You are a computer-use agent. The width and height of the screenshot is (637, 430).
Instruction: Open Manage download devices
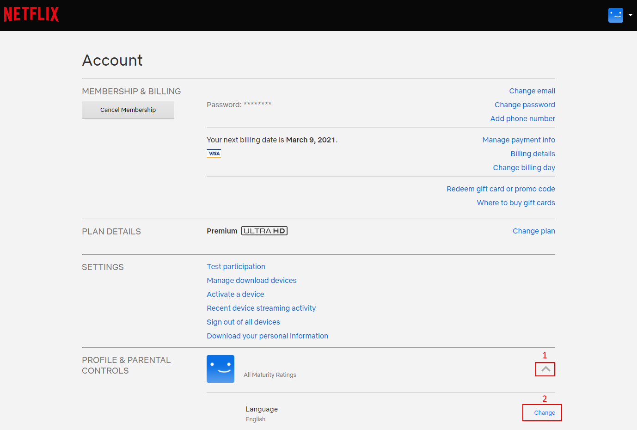251,281
